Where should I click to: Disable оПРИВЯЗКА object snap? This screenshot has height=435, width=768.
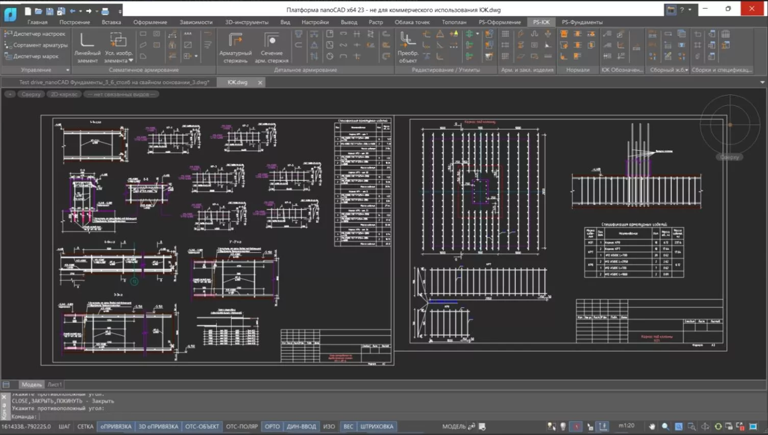click(x=116, y=426)
